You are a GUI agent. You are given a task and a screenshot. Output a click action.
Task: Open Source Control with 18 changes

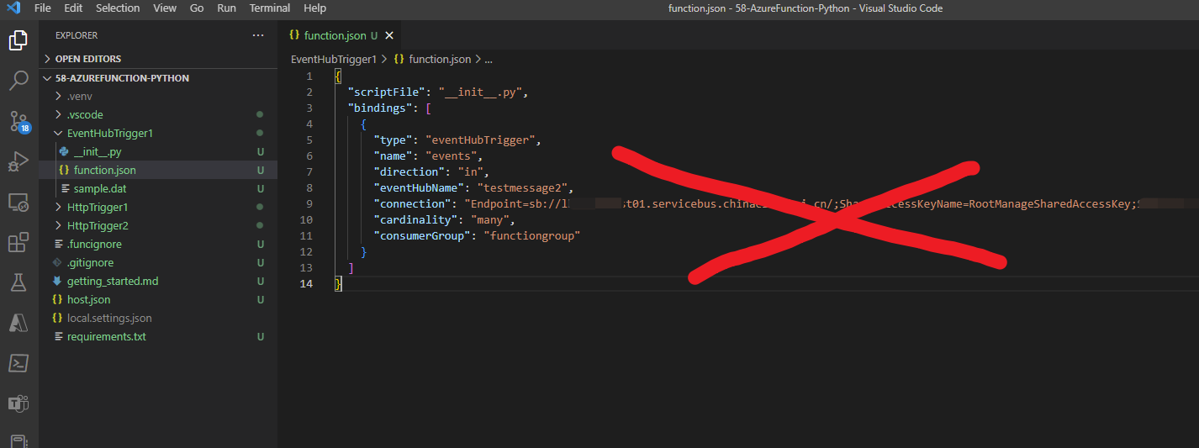(18, 121)
